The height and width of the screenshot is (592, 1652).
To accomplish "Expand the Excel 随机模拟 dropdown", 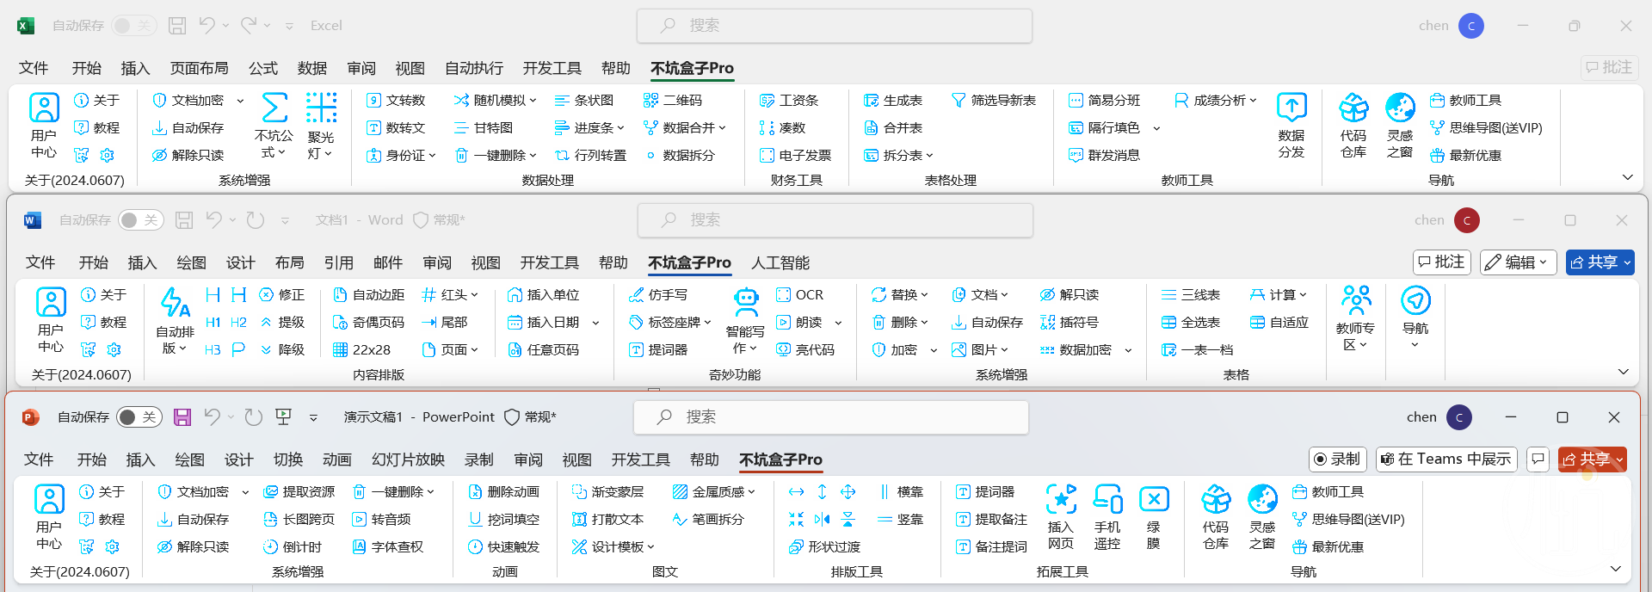I will (x=533, y=101).
